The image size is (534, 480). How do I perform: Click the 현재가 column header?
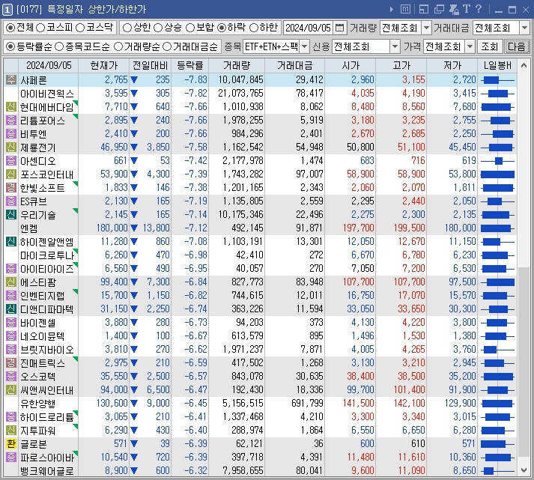[104, 65]
